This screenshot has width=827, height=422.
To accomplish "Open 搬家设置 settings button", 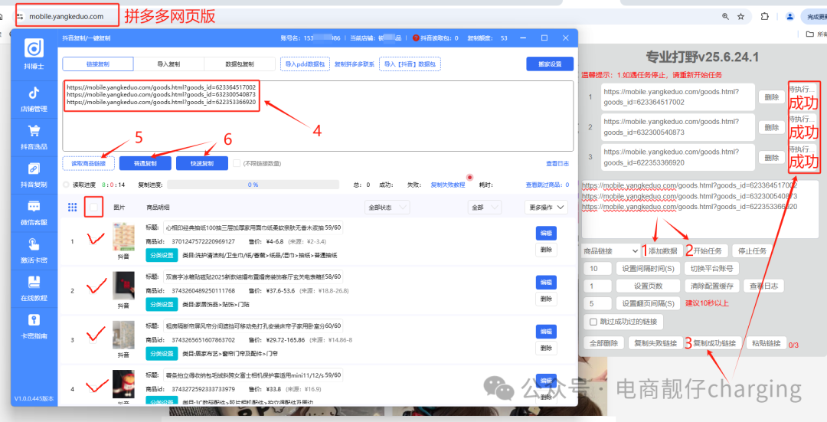I will [550, 64].
